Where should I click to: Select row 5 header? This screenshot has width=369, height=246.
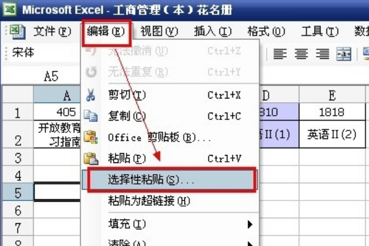coord(18,192)
